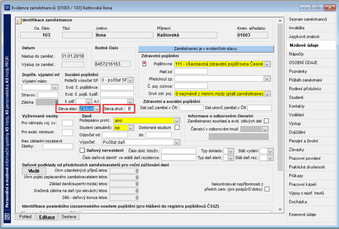The width and height of the screenshot is (339, 229).
Task: Open Stát daň.rez. dropdown
Action: [x=270, y=158]
